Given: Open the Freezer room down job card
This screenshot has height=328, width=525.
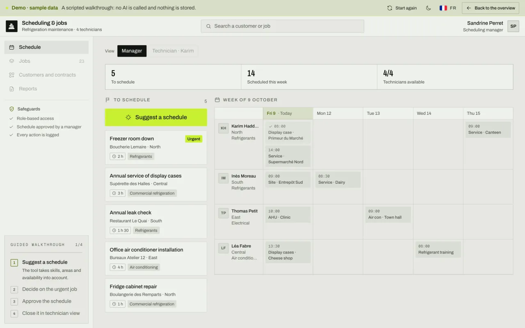Looking at the screenshot, I should pos(156,148).
